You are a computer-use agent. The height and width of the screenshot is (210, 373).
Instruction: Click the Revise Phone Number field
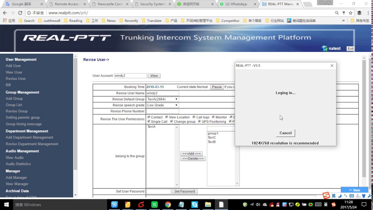(163, 111)
